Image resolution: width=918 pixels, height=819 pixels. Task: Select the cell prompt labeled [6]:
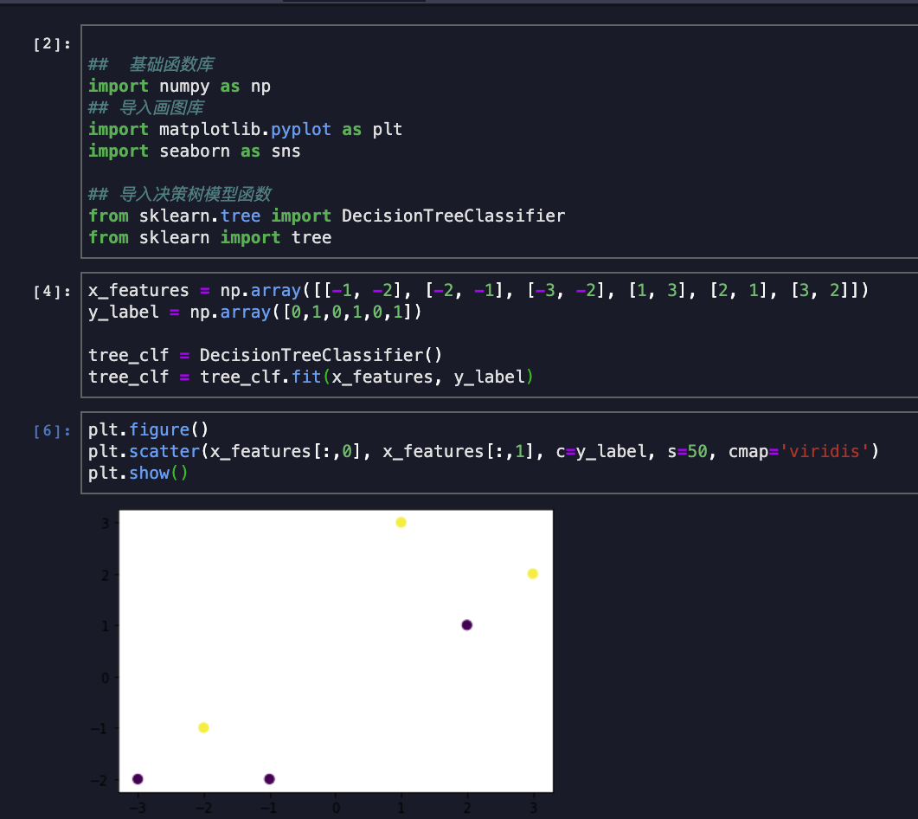52,431
